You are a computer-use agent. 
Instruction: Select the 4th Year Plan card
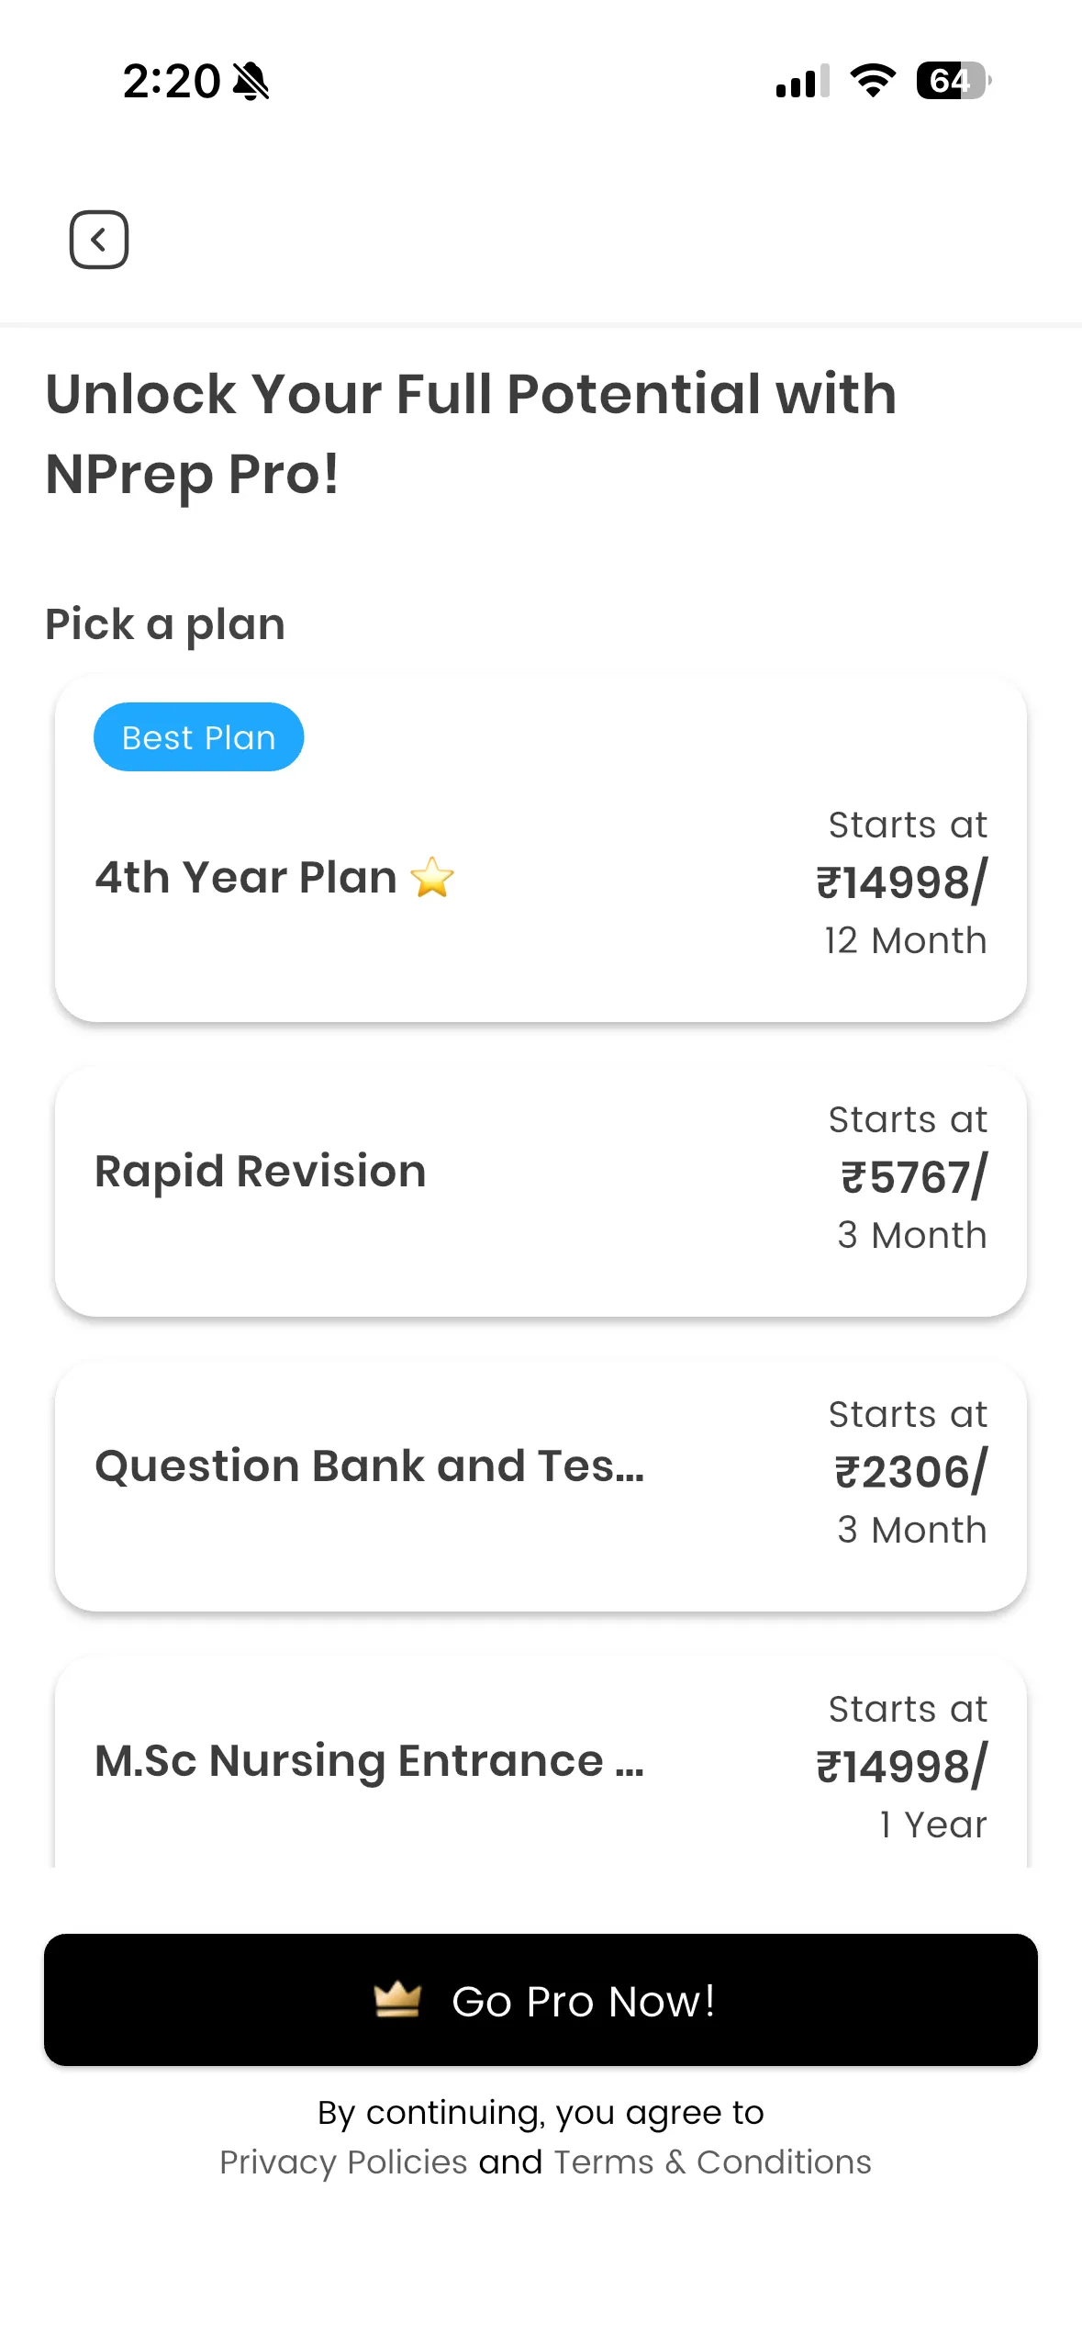[x=541, y=848]
